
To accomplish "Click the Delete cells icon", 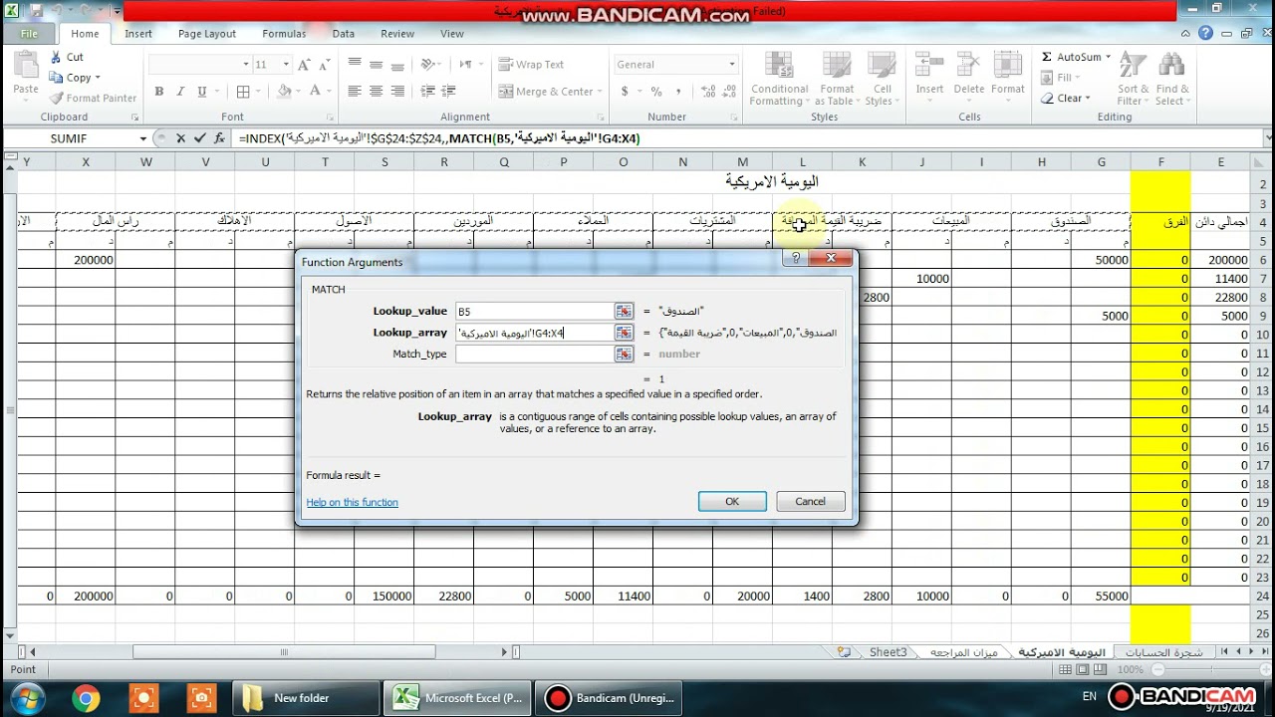I will click(969, 66).
